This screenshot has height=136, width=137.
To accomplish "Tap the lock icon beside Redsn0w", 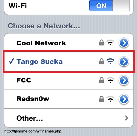I will 101,99.
